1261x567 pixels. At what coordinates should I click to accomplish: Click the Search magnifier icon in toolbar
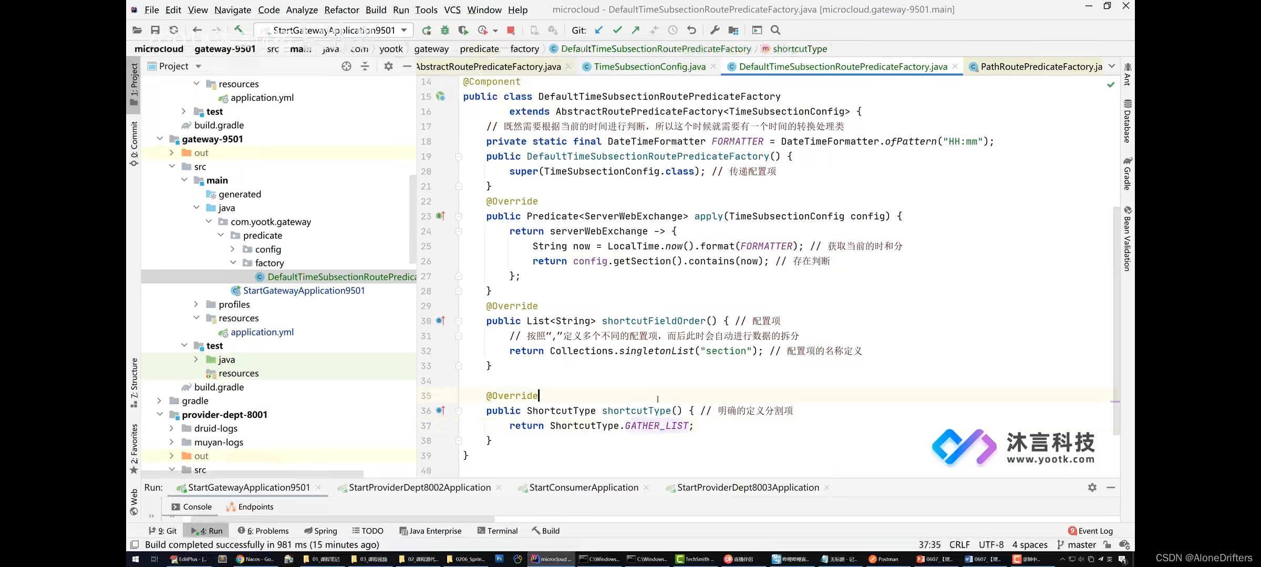click(774, 30)
